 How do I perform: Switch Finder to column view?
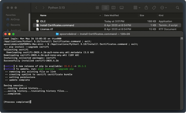[113, 8]
